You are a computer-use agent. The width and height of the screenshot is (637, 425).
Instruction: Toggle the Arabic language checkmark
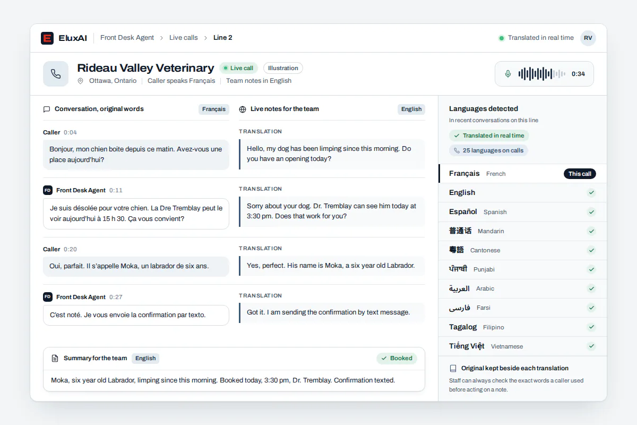(591, 288)
